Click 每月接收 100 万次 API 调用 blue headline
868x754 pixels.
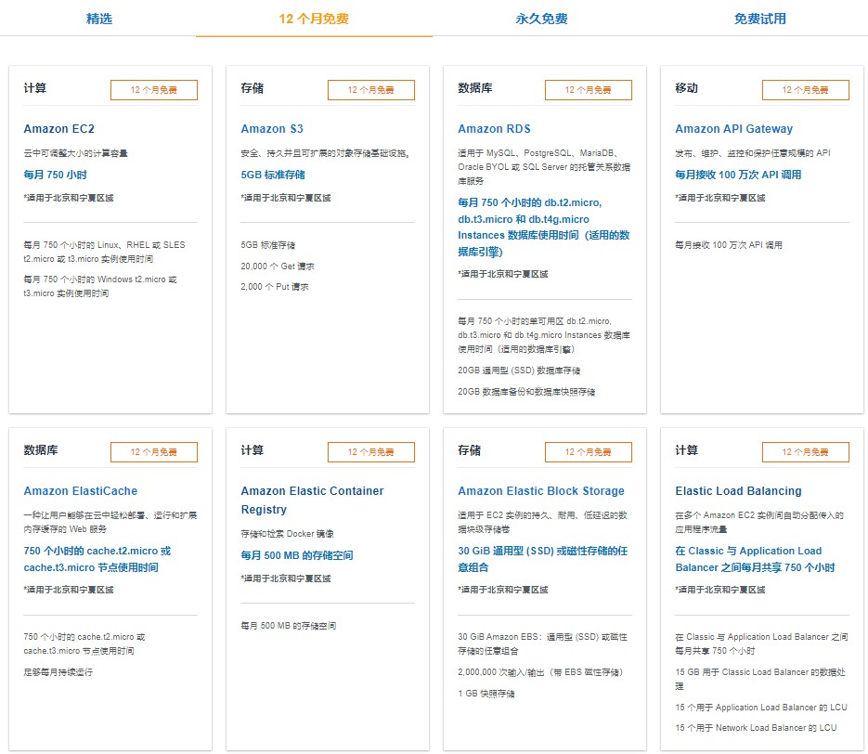[x=738, y=175]
